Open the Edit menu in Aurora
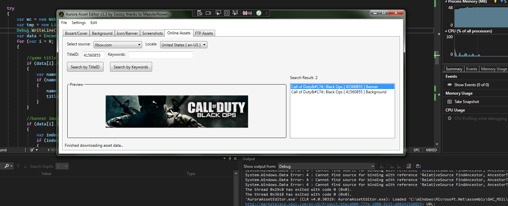 click(x=94, y=23)
